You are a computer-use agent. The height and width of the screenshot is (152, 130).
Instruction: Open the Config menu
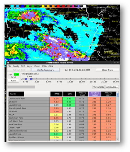pyautogui.click(x=16, y=66)
